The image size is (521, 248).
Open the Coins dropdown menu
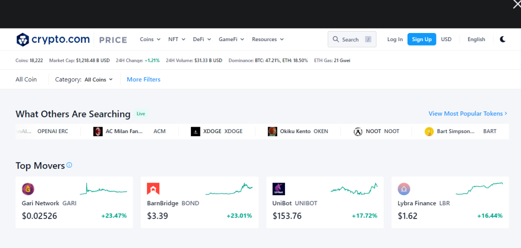[150, 39]
